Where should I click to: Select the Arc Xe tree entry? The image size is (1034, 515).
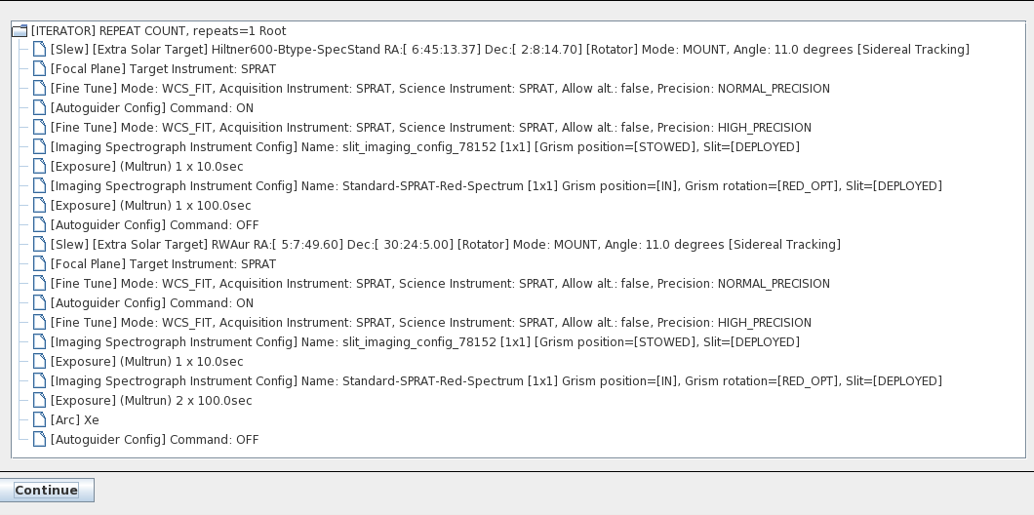[74, 420]
